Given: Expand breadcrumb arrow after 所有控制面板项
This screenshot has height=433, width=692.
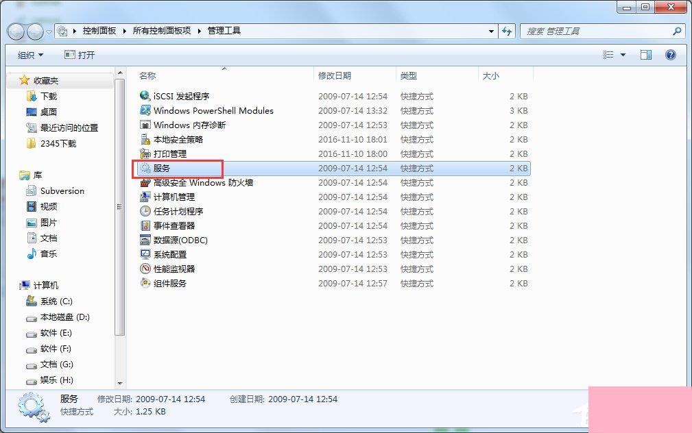Looking at the screenshot, I should [x=199, y=31].
